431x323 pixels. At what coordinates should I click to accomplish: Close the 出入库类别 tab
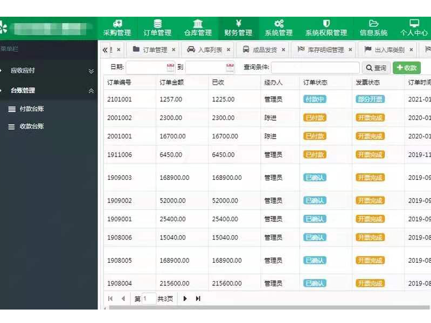[411, 50]
